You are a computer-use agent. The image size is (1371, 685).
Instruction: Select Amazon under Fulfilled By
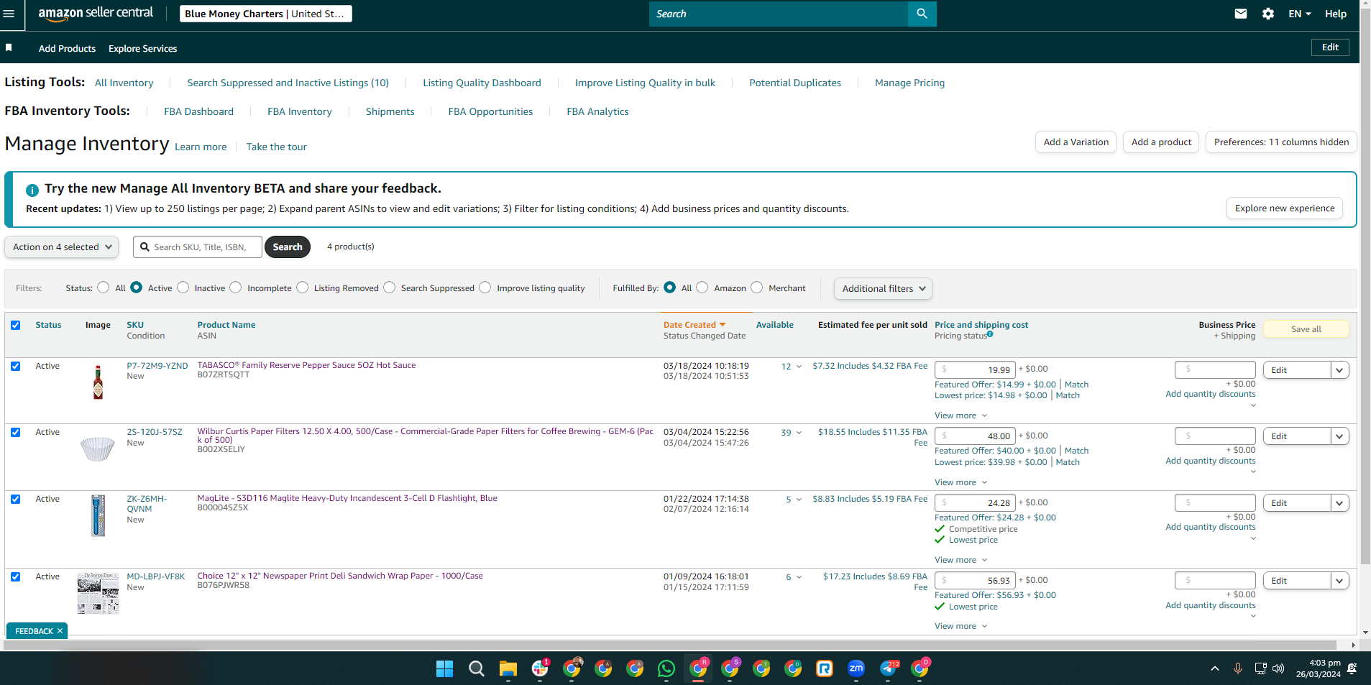(x=702, y=288)
